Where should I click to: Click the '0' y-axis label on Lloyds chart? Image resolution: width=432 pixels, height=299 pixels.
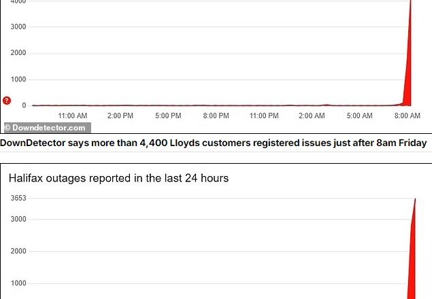point(24,105)
